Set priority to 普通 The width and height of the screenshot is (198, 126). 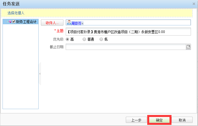coord(84,39)
